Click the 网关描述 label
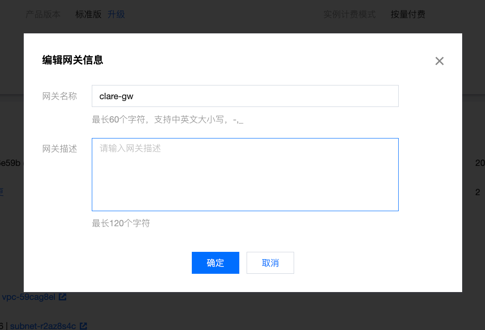 tap(59, 149)
